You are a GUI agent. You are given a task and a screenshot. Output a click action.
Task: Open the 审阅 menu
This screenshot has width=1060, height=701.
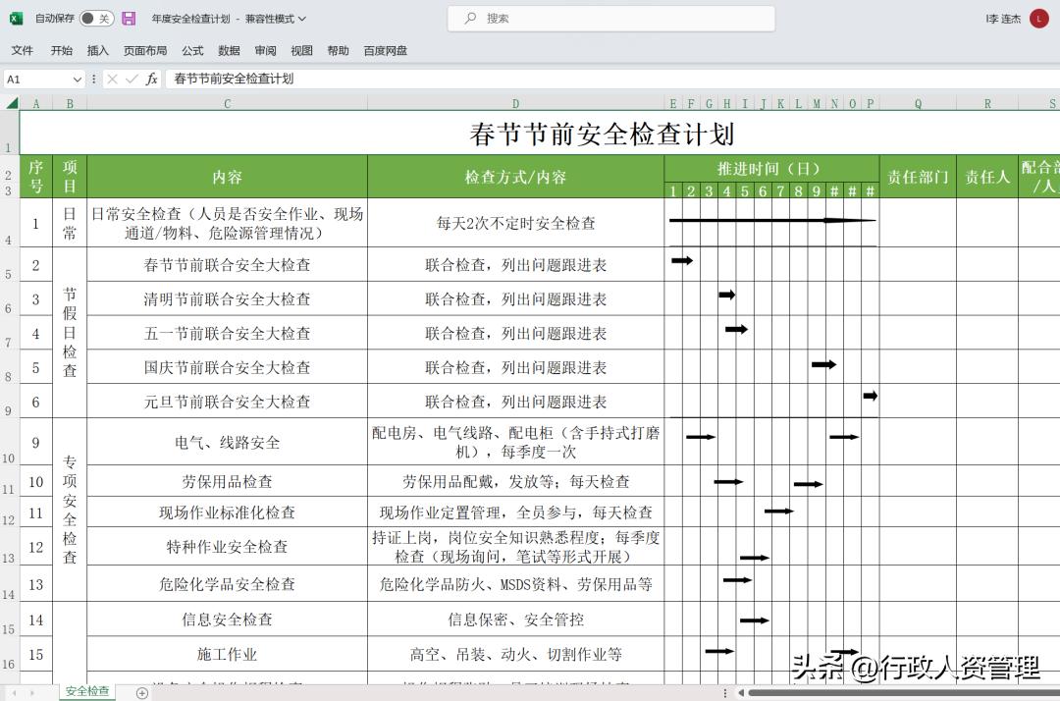(x=264, y=50)
